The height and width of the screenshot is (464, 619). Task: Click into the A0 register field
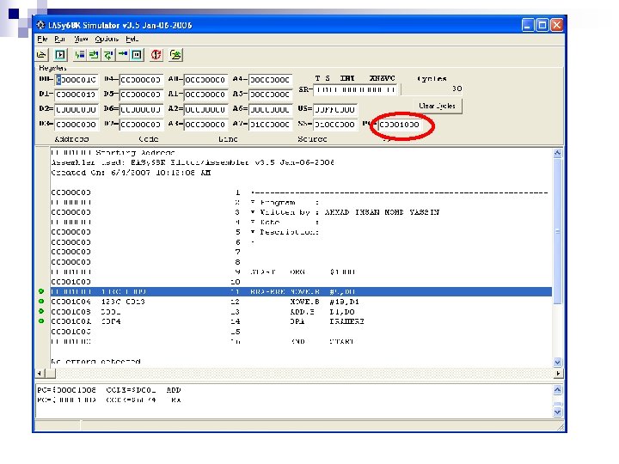point(205,80)
